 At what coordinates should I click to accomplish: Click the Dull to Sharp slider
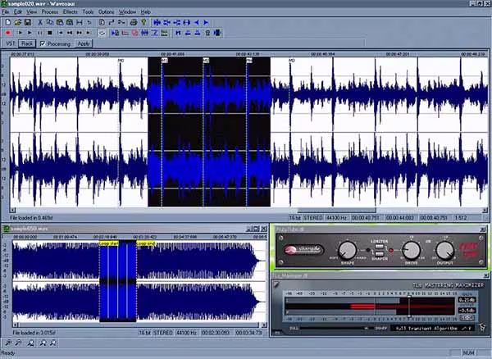336,329
